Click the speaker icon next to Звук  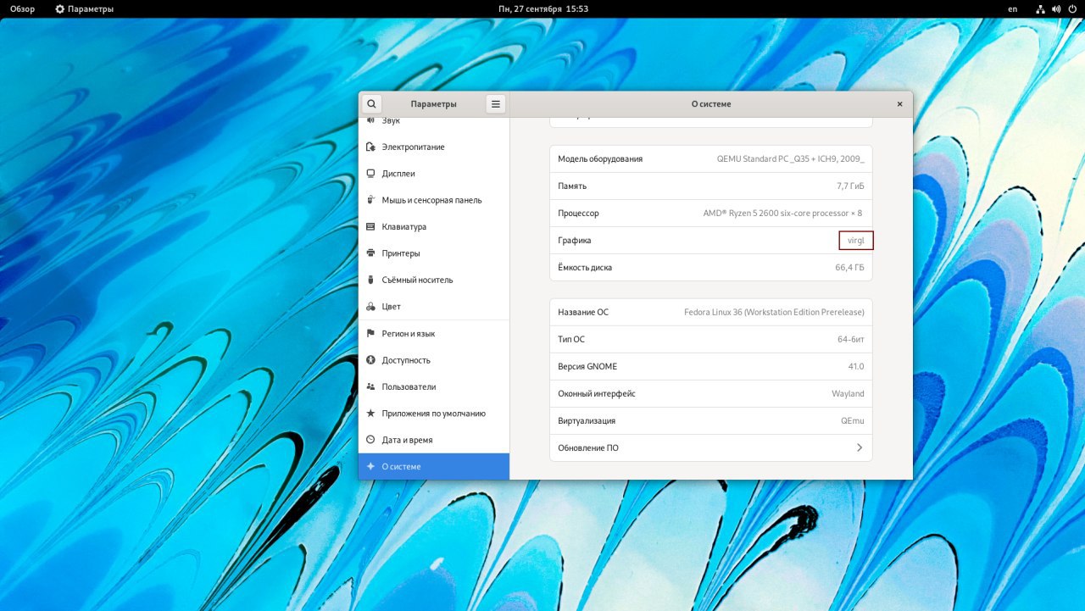coord(370,120)
